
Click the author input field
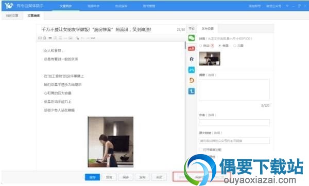coord(234,122)
